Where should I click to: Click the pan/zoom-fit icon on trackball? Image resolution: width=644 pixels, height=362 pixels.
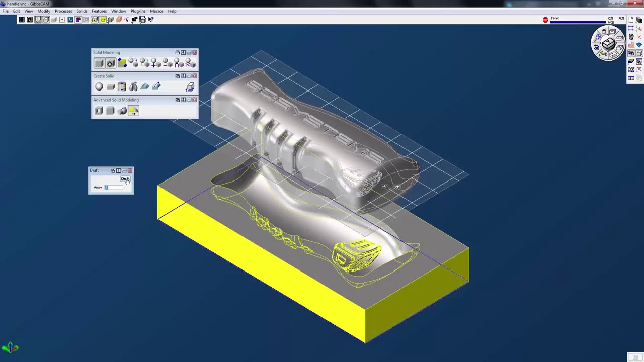(598, 37)
